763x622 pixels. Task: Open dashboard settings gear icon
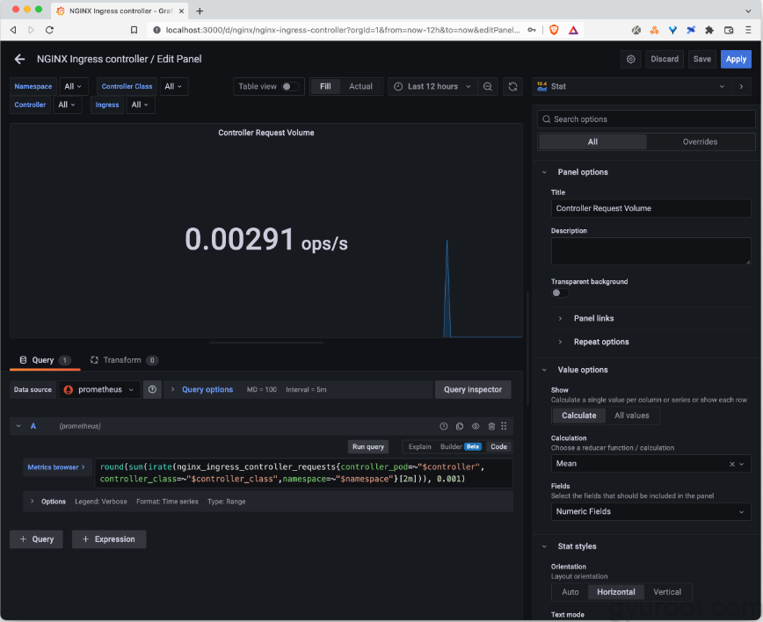coord(630,59)
